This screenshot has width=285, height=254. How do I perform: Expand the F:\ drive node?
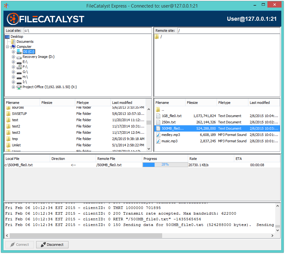[13, 67]
